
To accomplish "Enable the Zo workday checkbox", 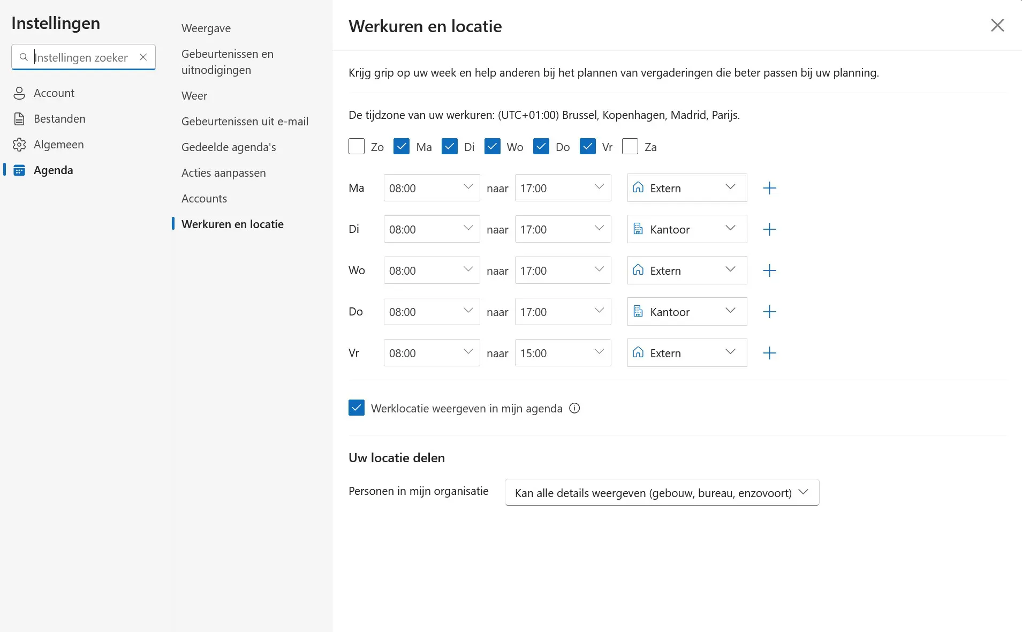I will coord(357,146).
